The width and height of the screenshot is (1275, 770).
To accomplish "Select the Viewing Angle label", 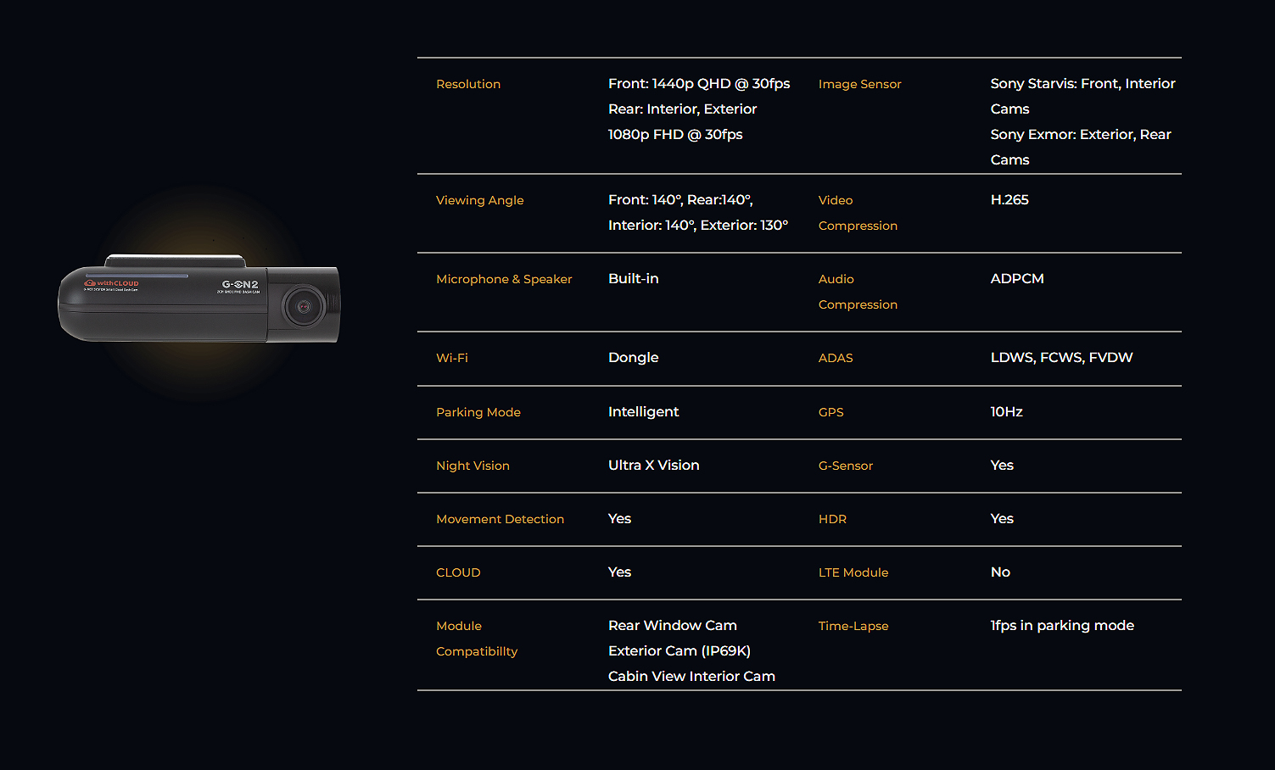I will coord(479,200).
